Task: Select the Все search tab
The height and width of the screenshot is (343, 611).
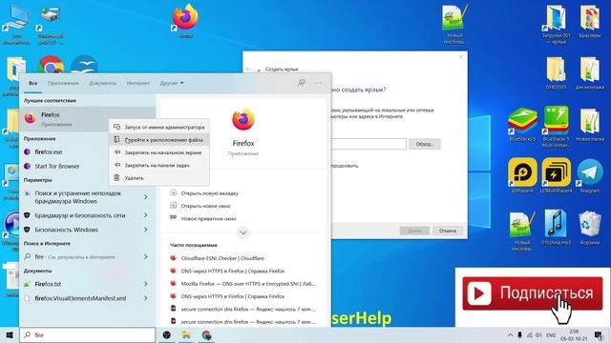Action: click(x=33, y=83)
